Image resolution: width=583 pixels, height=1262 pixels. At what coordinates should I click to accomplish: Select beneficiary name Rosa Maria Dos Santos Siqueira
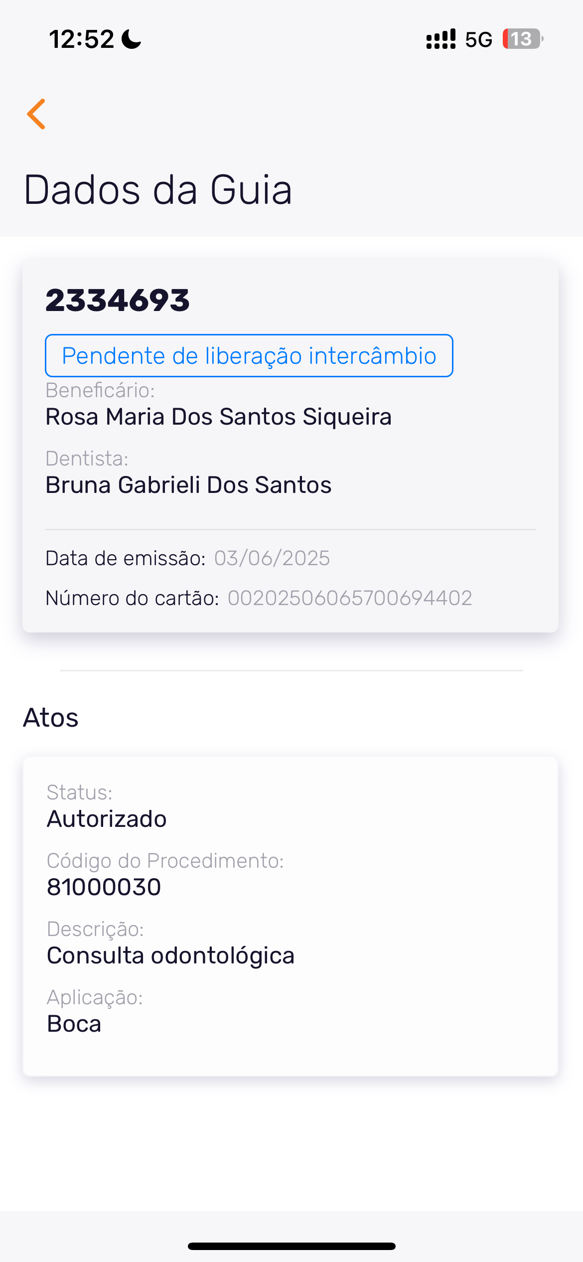(x=218, y=417)
